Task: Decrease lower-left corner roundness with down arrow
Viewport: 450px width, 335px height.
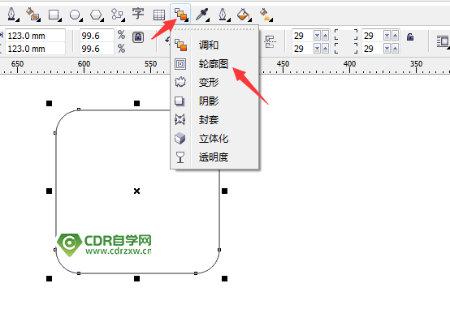Action: coord(317,49)
